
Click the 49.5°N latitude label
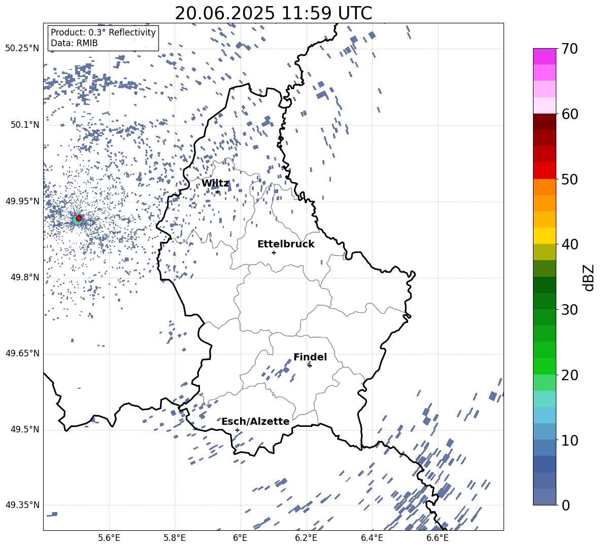tap(25, 429)
